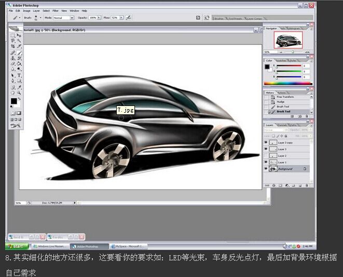The image size is (343, 277).
Task: Create a new layer from the Layers panel
Action: click(300, 186)
